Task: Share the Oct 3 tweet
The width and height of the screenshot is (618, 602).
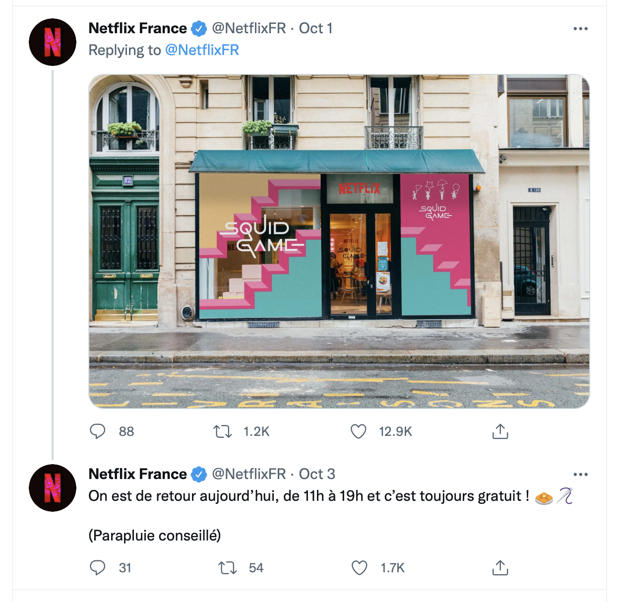Action: pos(500,567)
